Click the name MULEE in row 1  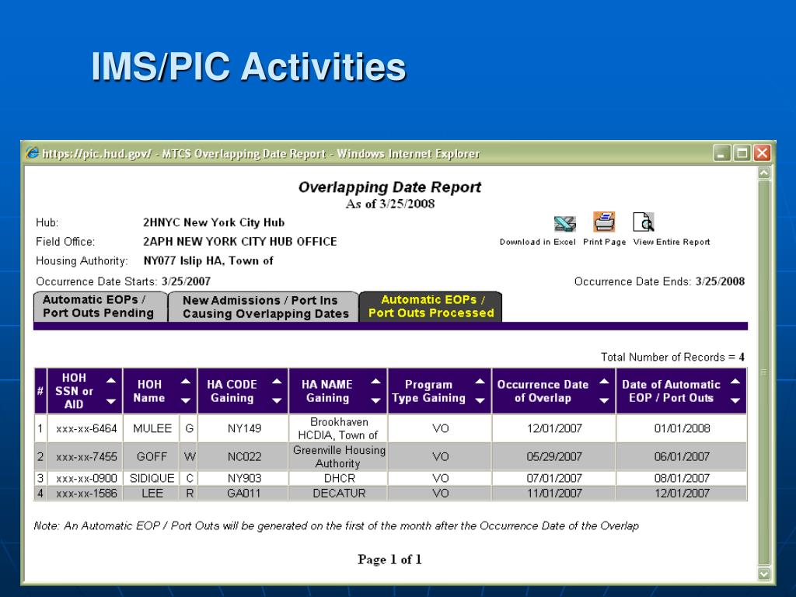(152, 429)
